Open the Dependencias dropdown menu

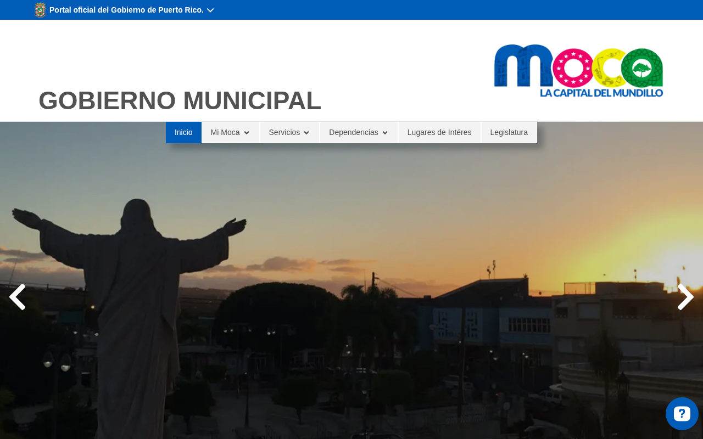tap(359, 132)
